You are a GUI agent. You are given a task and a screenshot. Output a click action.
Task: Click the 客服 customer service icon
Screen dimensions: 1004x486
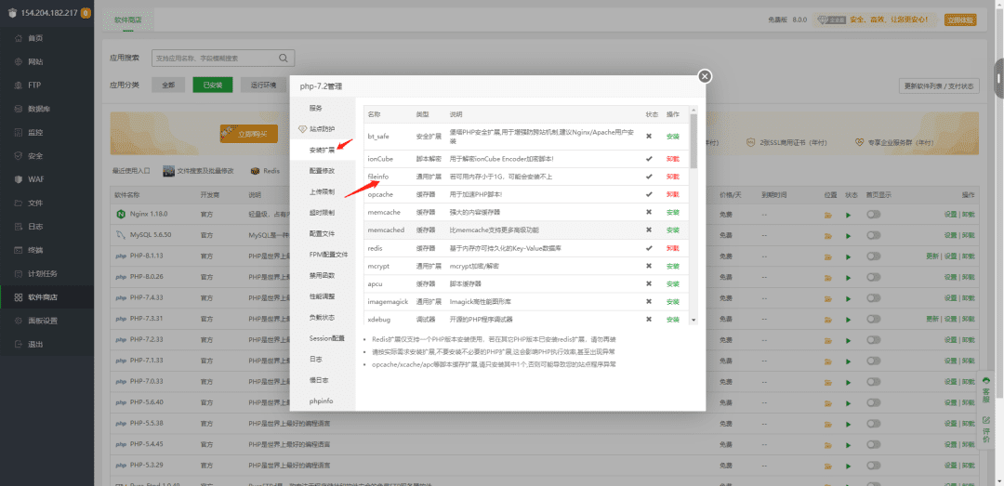pyautogui.click(x=986, y=390)
